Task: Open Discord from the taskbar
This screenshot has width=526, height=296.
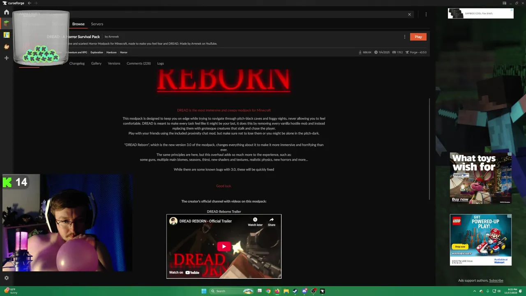Action: tap(304, 291)
